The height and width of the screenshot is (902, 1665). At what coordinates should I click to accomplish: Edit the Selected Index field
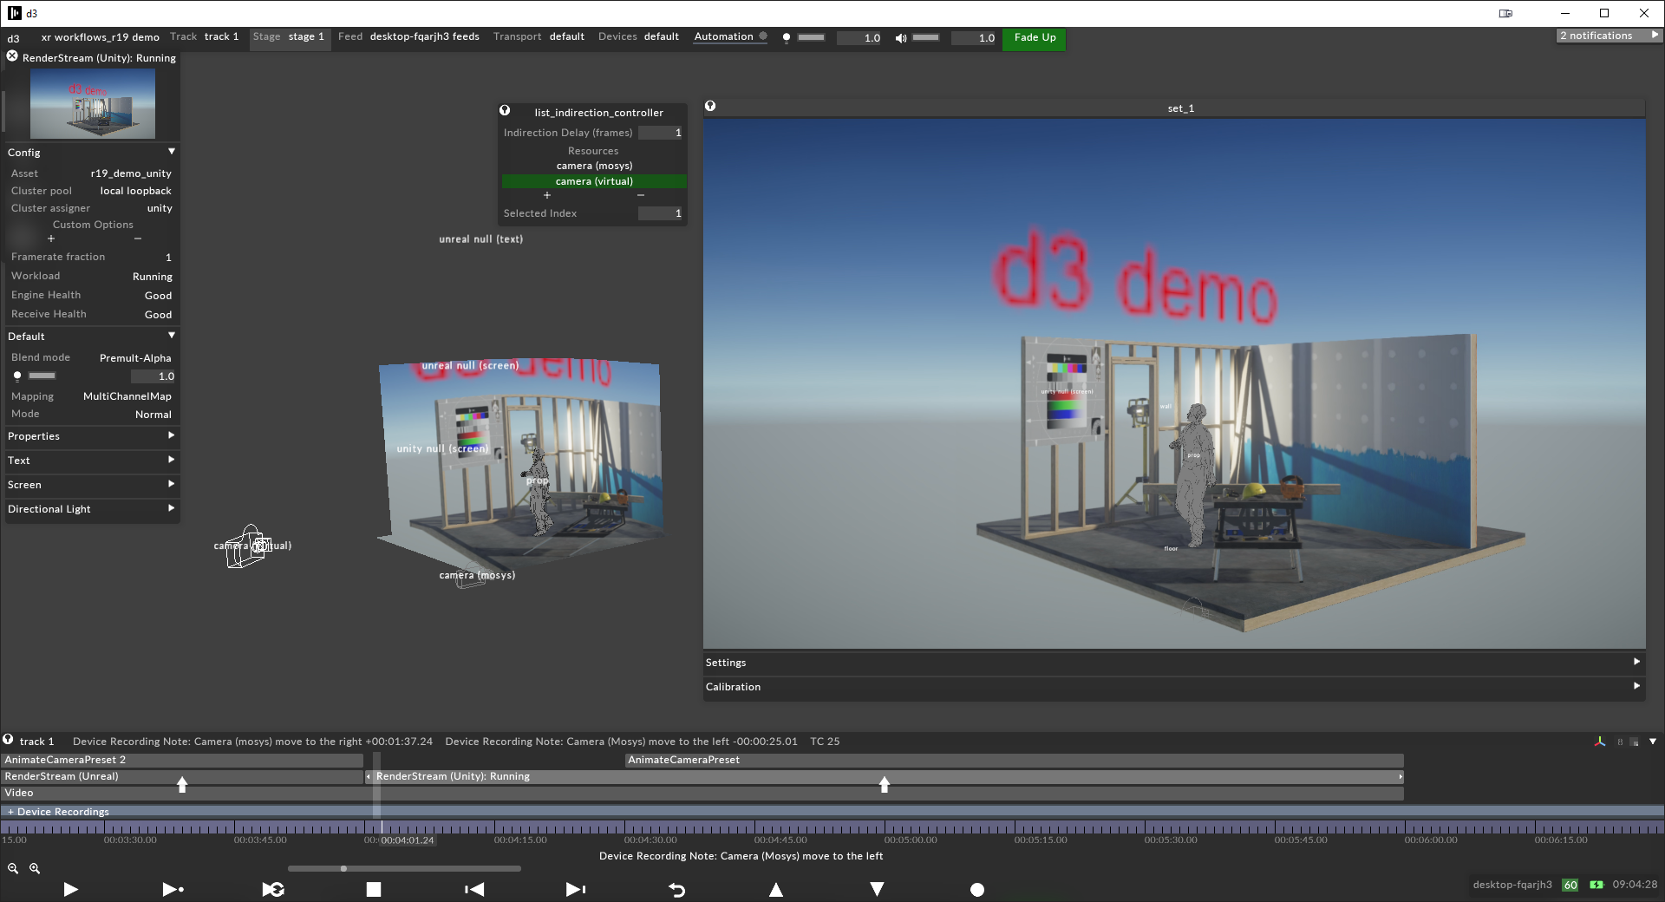click(x=661, y=213)
